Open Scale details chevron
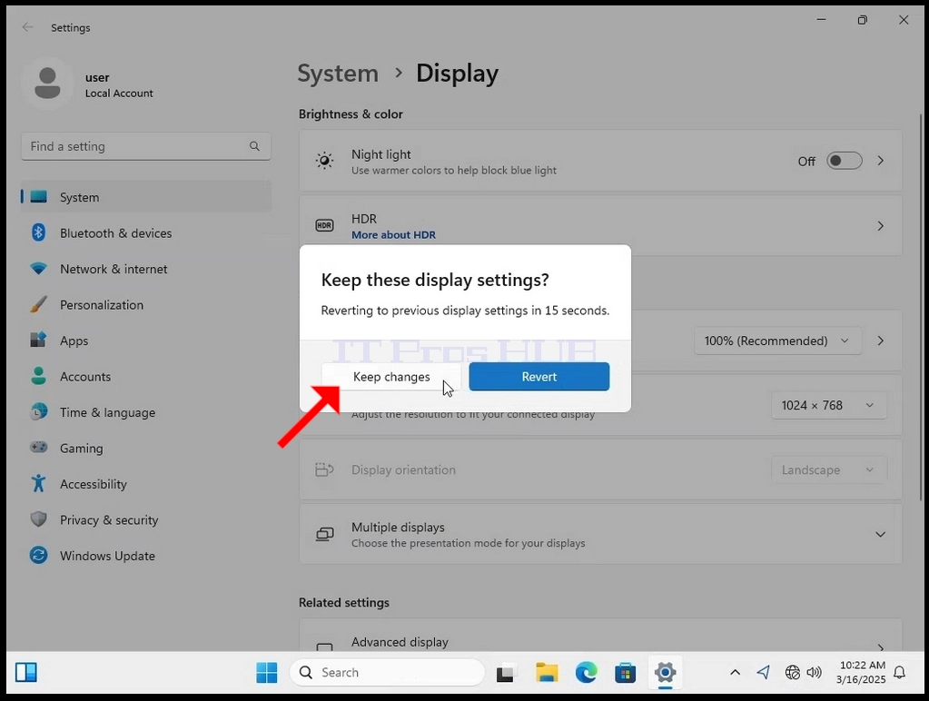Image resolution: width=929 pixels, height=701 pixels. click(881, 341)
